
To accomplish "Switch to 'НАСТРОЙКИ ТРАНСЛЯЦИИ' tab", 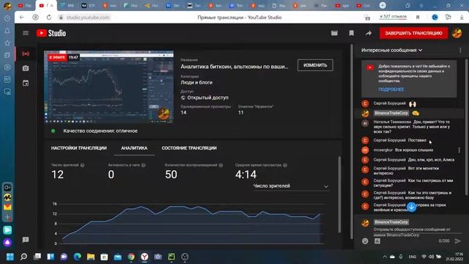I will 78,148.
